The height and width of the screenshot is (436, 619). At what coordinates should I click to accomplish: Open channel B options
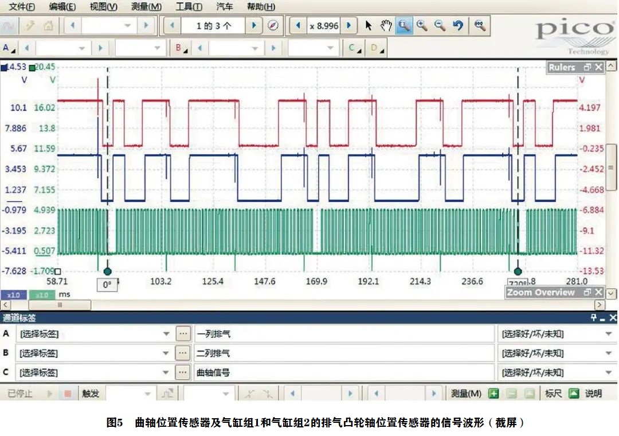[x=181, y=48]
